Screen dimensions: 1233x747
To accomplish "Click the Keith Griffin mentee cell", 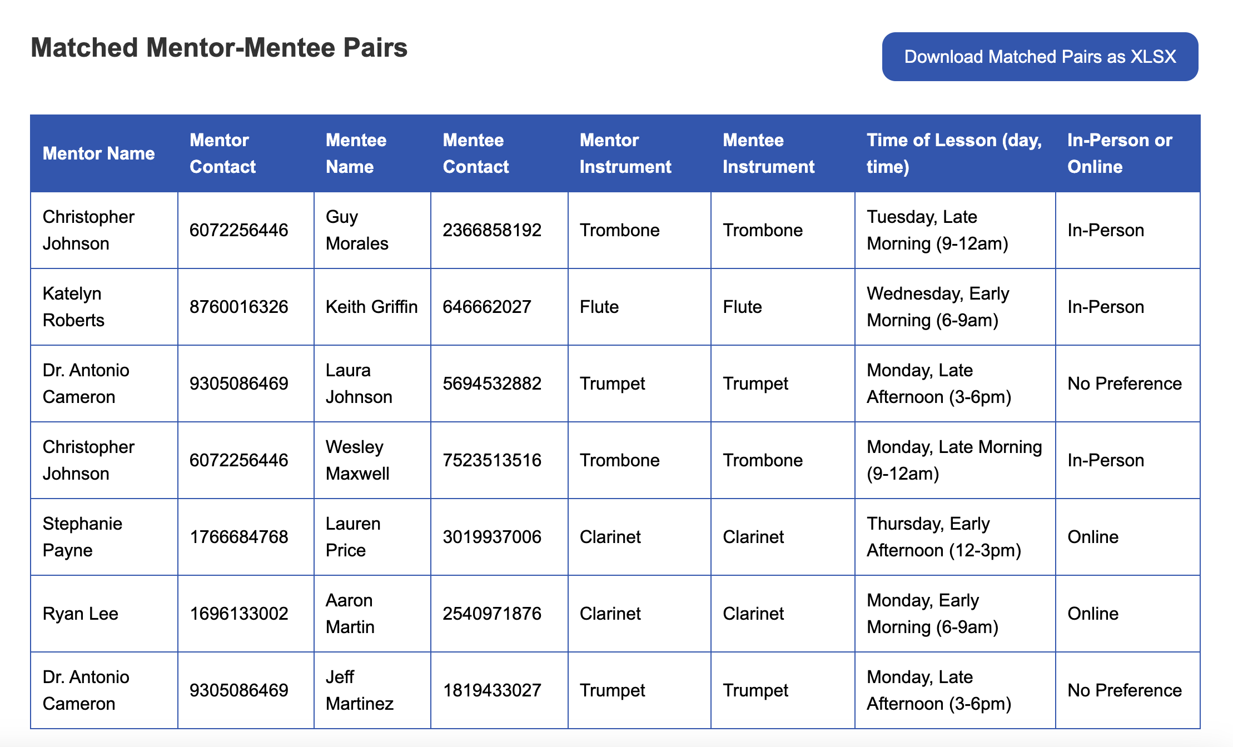I will pyautogui.click(x=371, y=307).
